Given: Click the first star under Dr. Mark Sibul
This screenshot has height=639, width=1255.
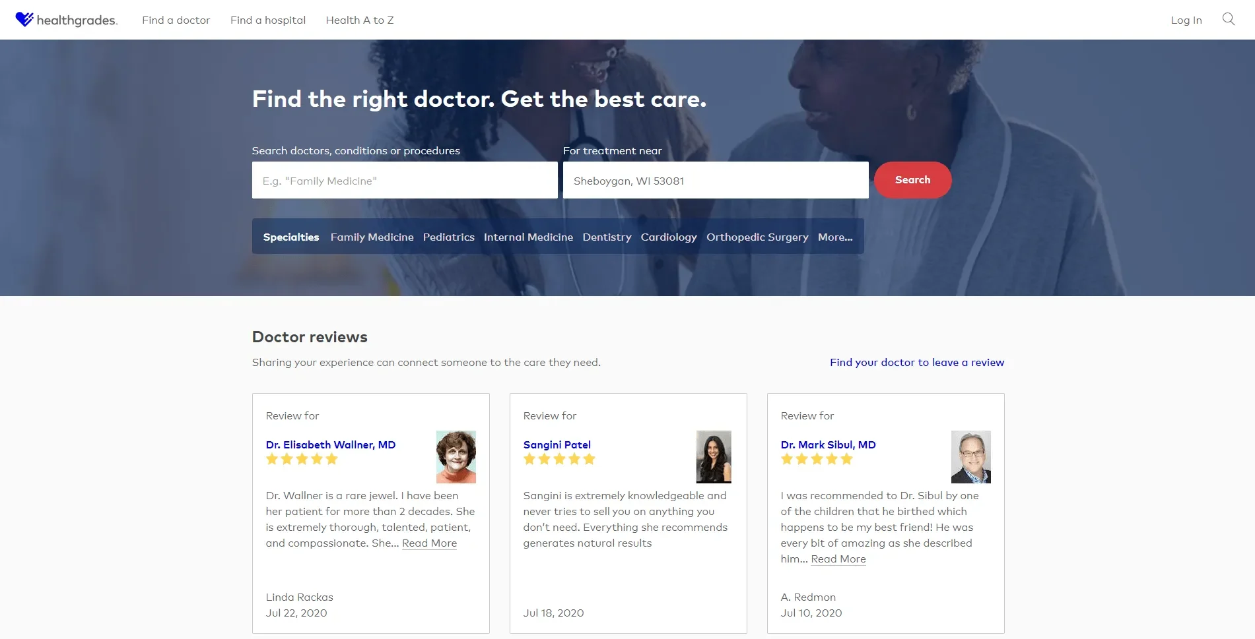Looking at the screenshot, I should [x=786, y=459].
